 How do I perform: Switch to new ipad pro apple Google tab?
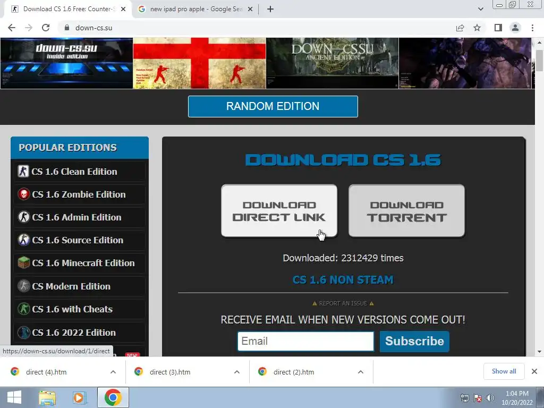pyautogui.click(x=196, y=9)
